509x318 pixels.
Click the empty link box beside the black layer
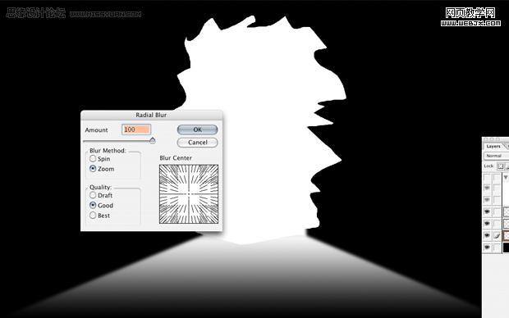coord(497,248)
